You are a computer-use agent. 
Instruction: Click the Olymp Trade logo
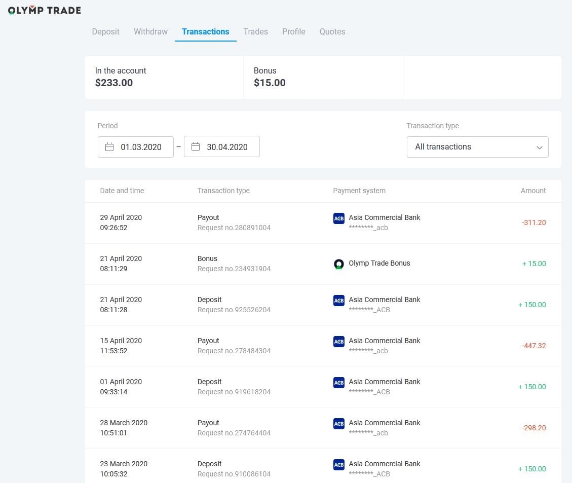[45, 10]
